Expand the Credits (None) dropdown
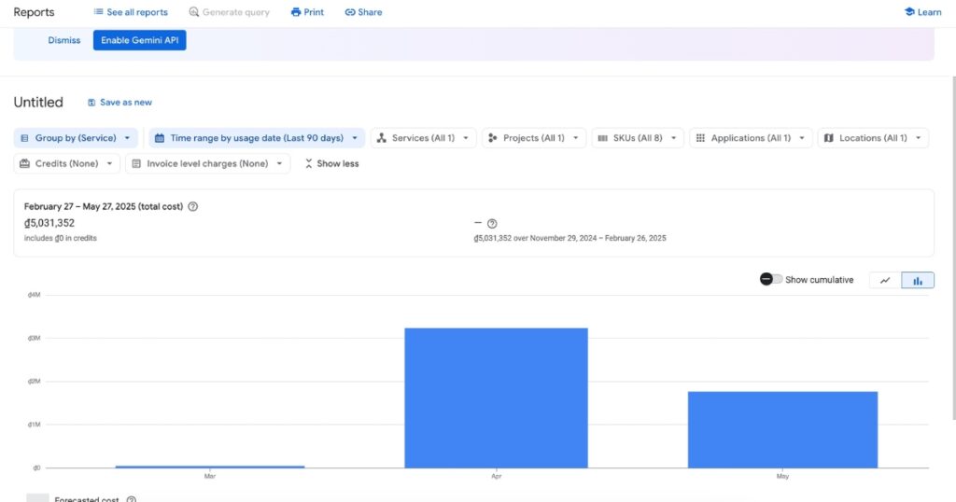Screen dimensions: 956x502 coord(67,164)
